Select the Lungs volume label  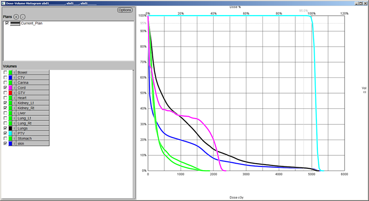32,128
